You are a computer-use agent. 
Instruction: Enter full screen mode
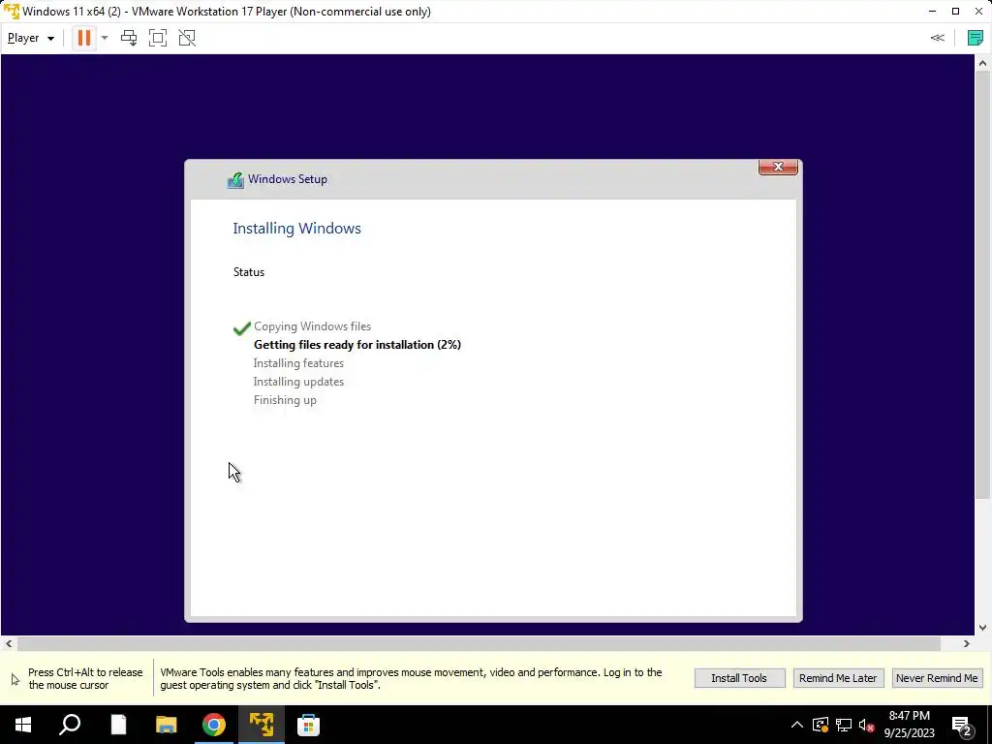click(x=158, y=38)
